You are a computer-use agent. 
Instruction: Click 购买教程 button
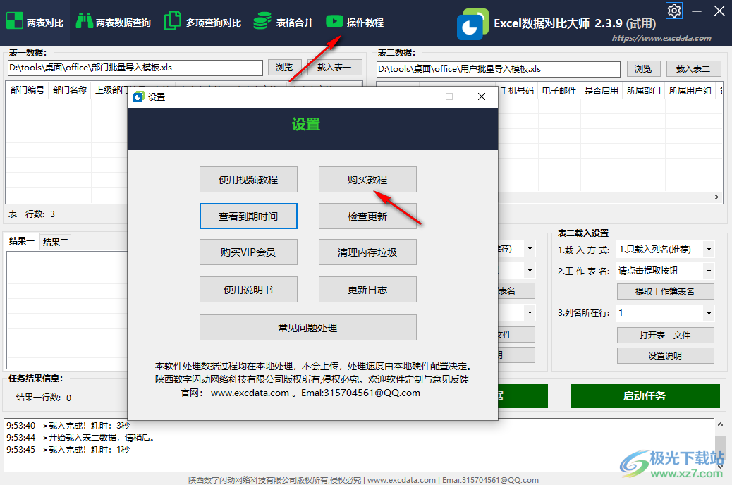coord(367,180)
